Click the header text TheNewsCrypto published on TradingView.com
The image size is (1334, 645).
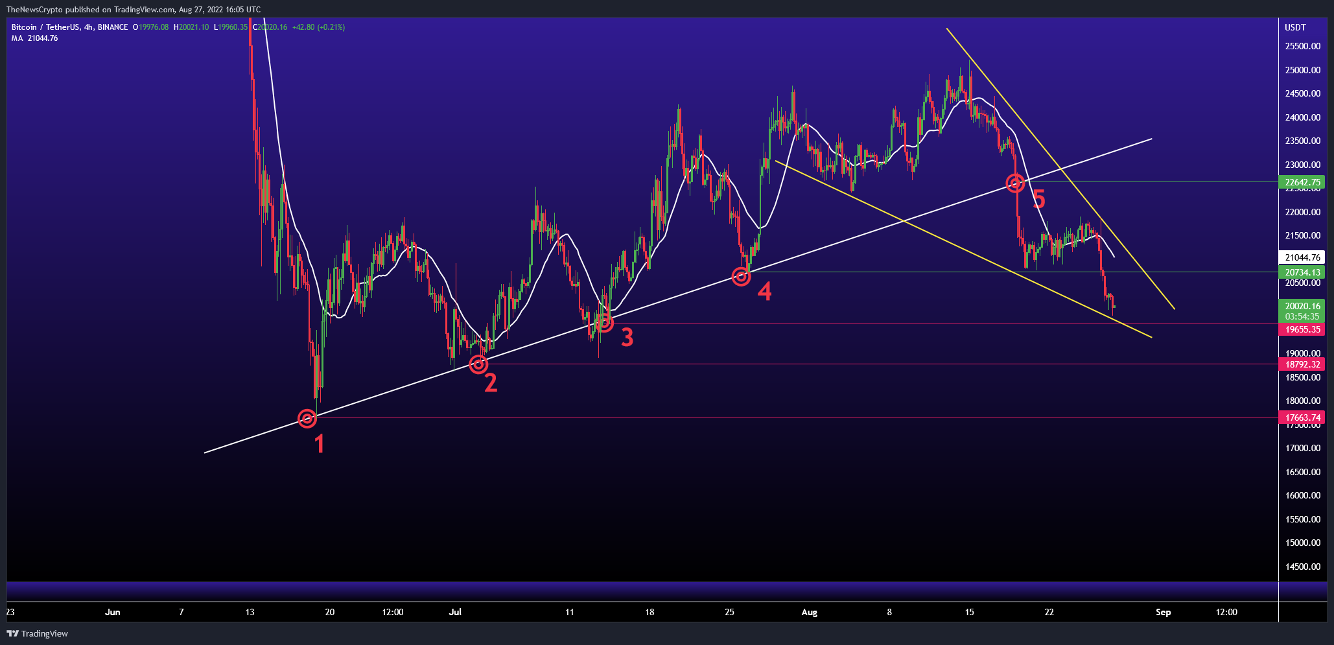91,9
